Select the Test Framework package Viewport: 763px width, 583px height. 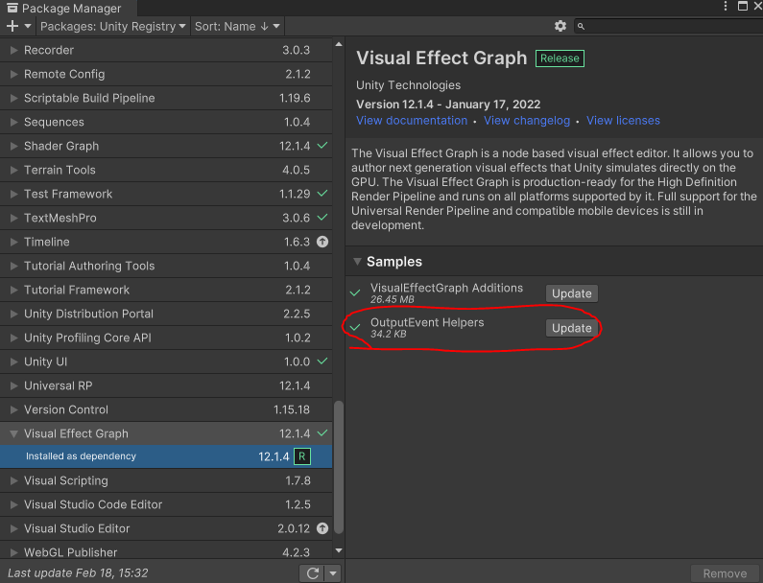coord(166,194)
